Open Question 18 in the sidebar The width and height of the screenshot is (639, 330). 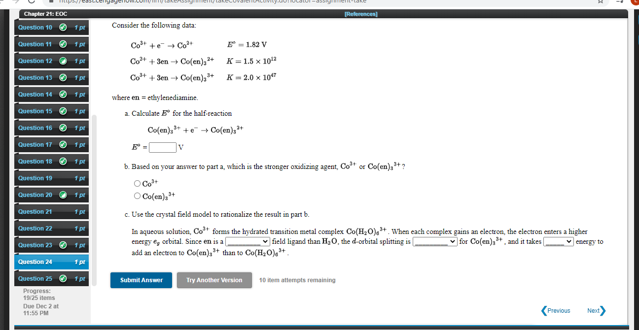click(x=52, y=162)
